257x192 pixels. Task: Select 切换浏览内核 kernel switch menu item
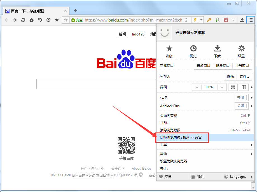point(182,138)
